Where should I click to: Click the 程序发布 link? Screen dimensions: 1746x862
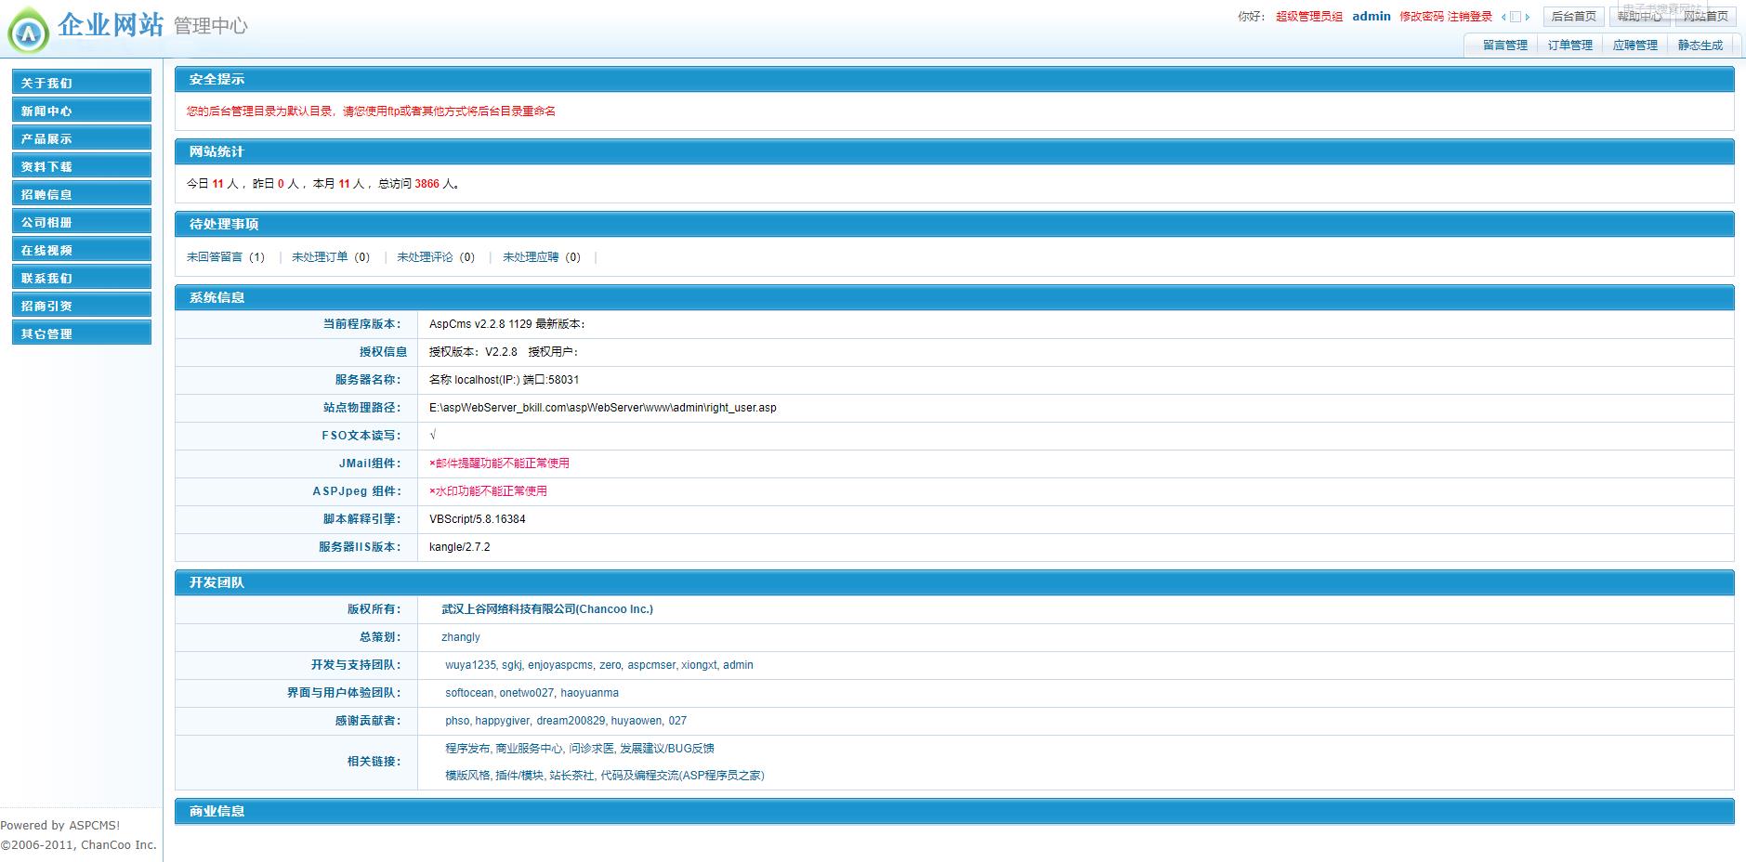pos(467,749)
